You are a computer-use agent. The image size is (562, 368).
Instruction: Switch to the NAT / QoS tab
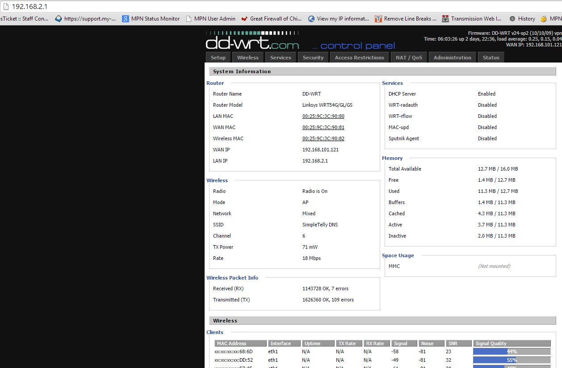tap(409, 58)
